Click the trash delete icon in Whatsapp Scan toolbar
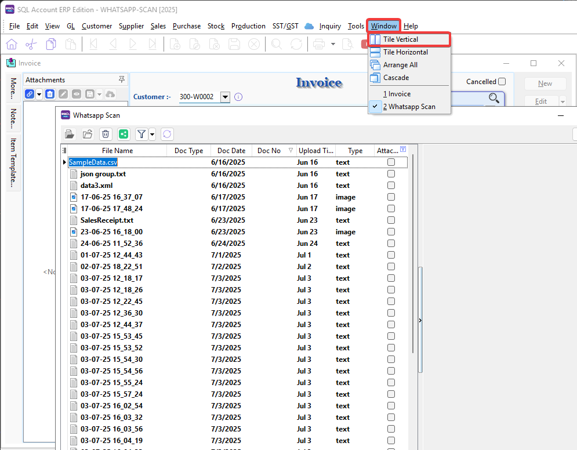Screen dimensions: 577x450 point(106,134)
